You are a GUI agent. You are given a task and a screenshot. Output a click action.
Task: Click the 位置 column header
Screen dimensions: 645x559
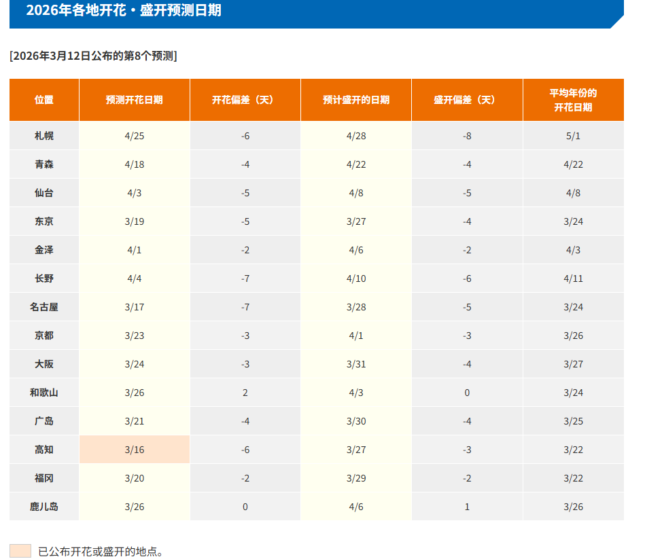[x=44, y=100]
